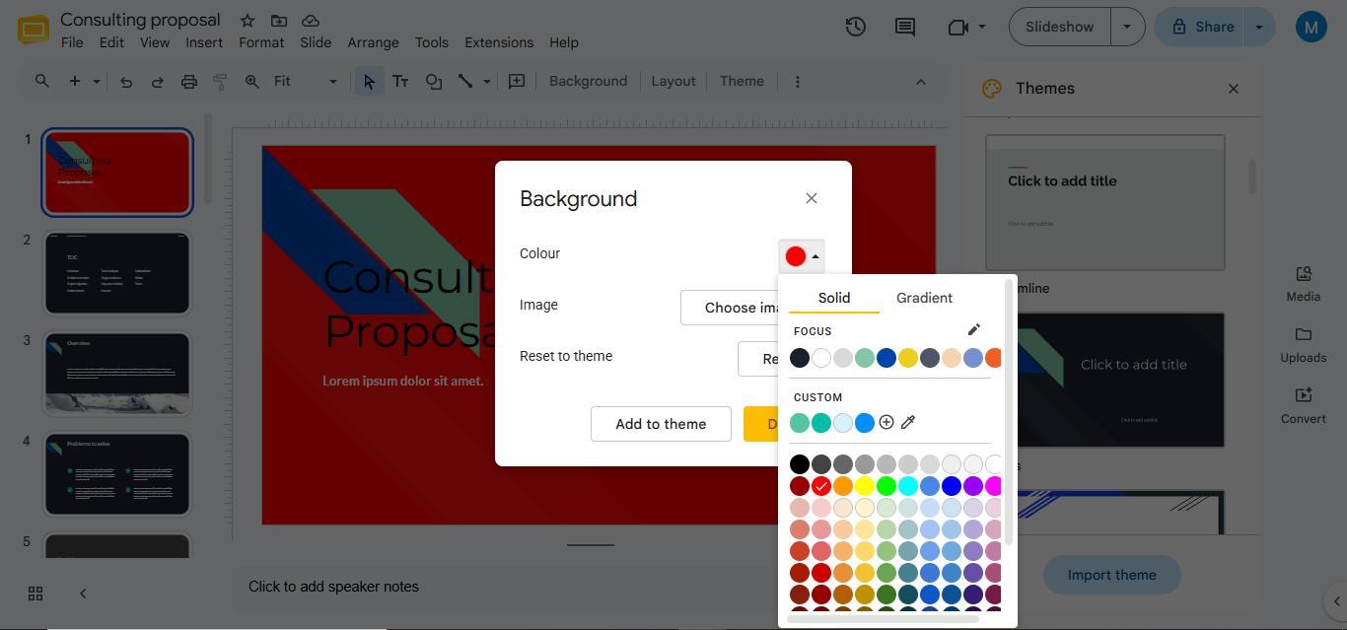The width and height of the screenshot is (1347, 630).
Task: Select slide 4 Problems to solve thumbnail
Action: [117, 474]
